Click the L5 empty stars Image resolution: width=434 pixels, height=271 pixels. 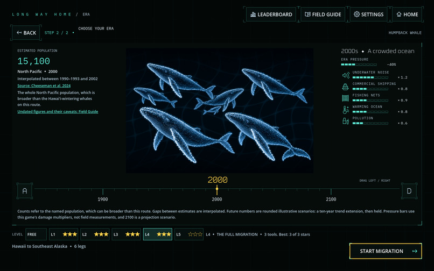click(x=195, y=234)
